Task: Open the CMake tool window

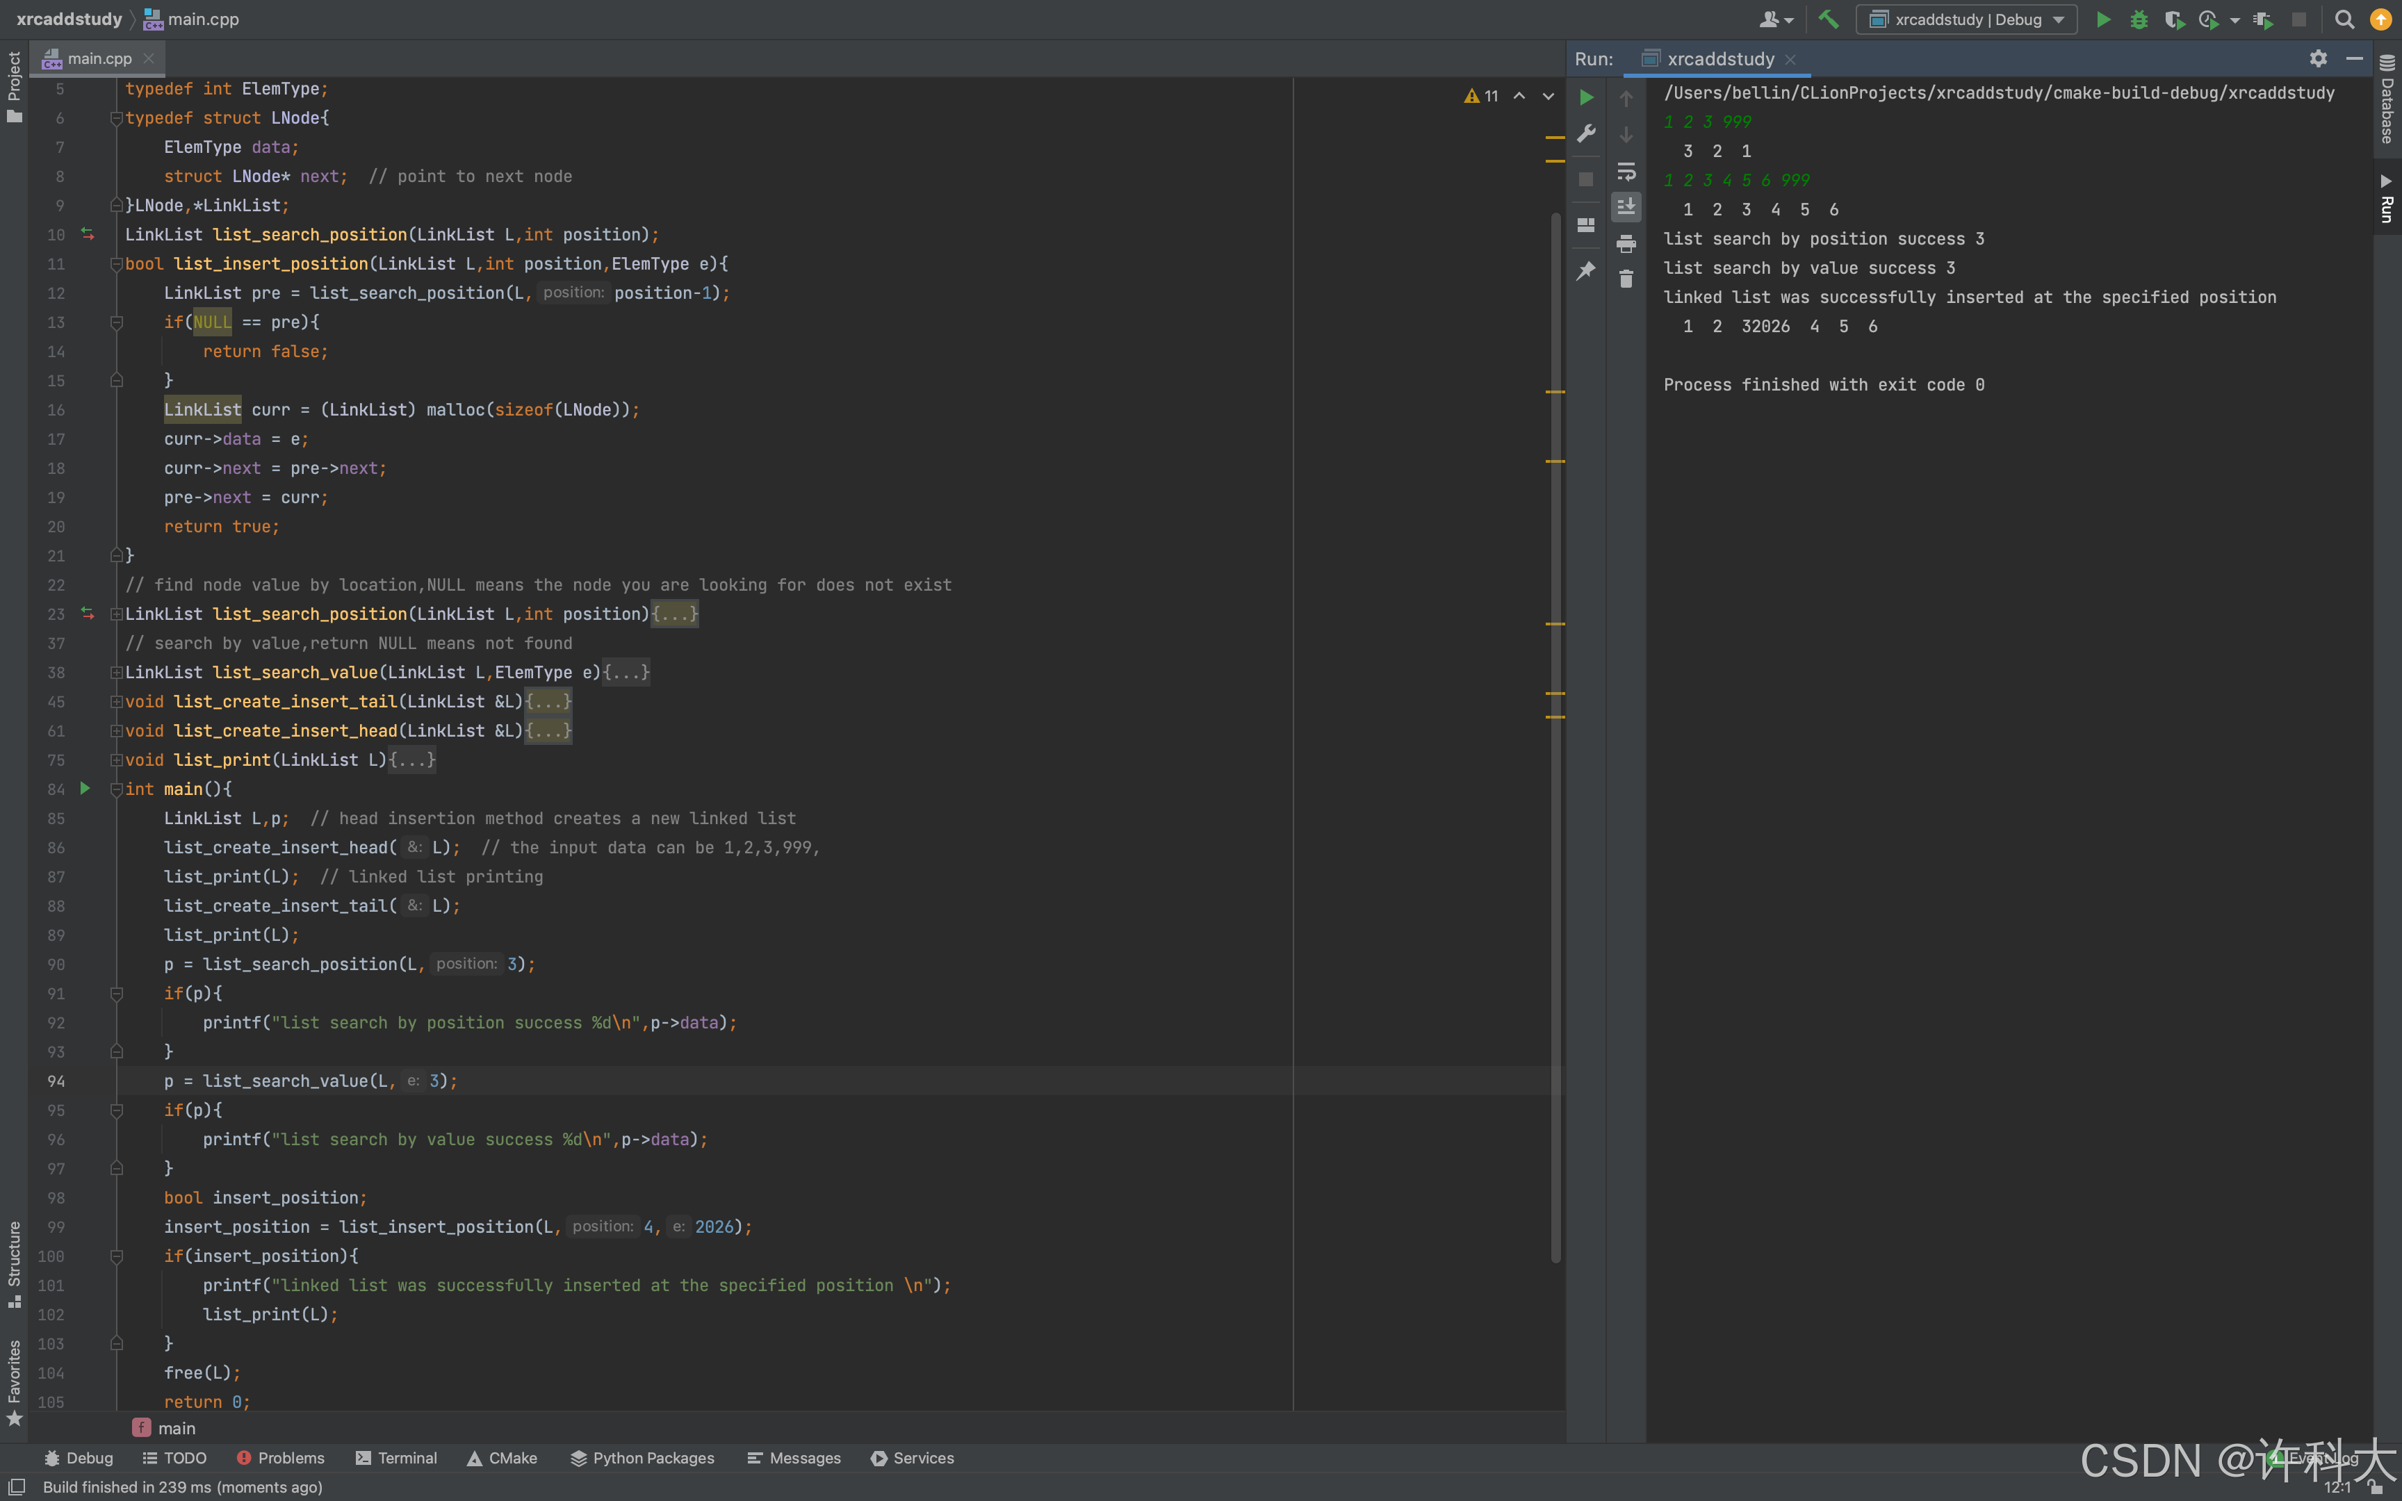Action: 503,1457
